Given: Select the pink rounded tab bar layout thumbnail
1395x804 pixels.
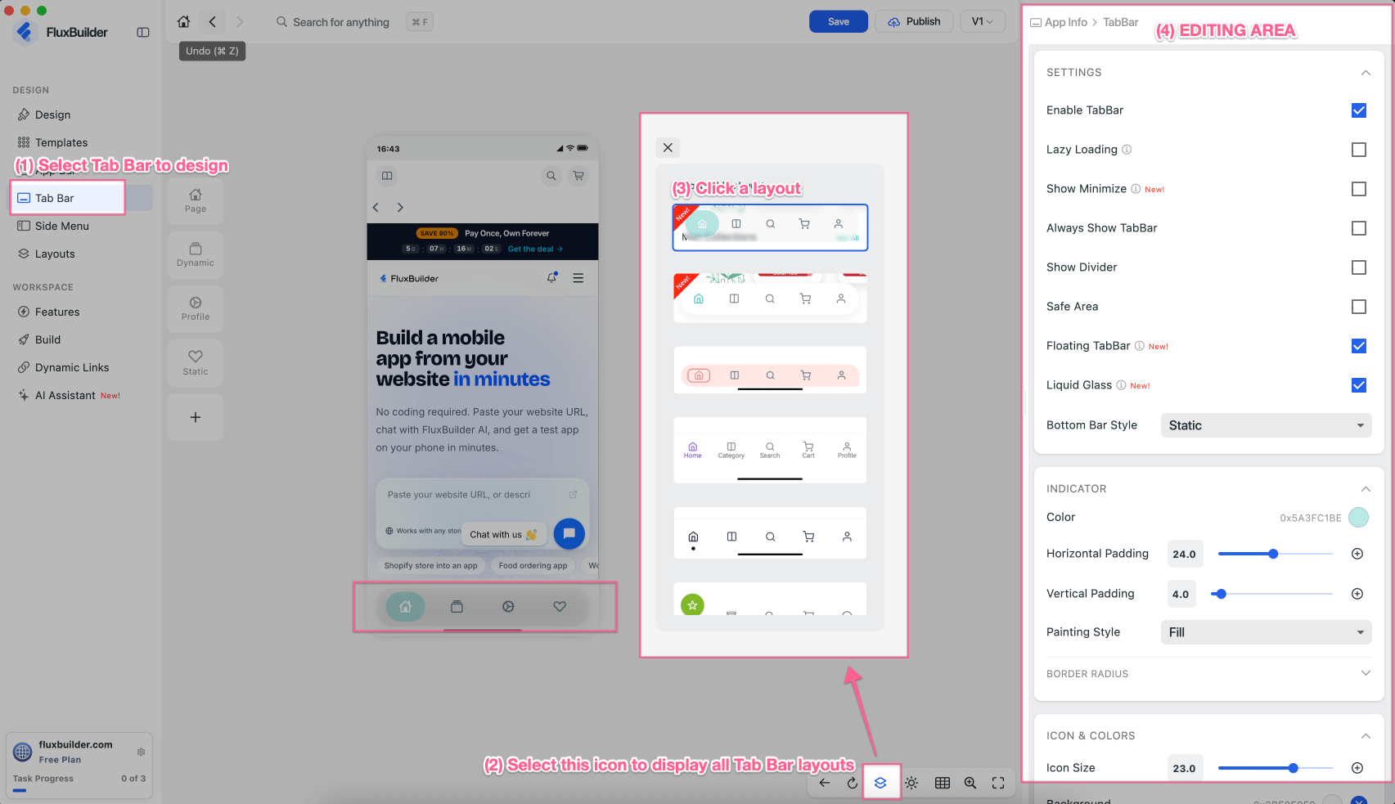Looking at the screenshot, I should [x=770, y=371].
